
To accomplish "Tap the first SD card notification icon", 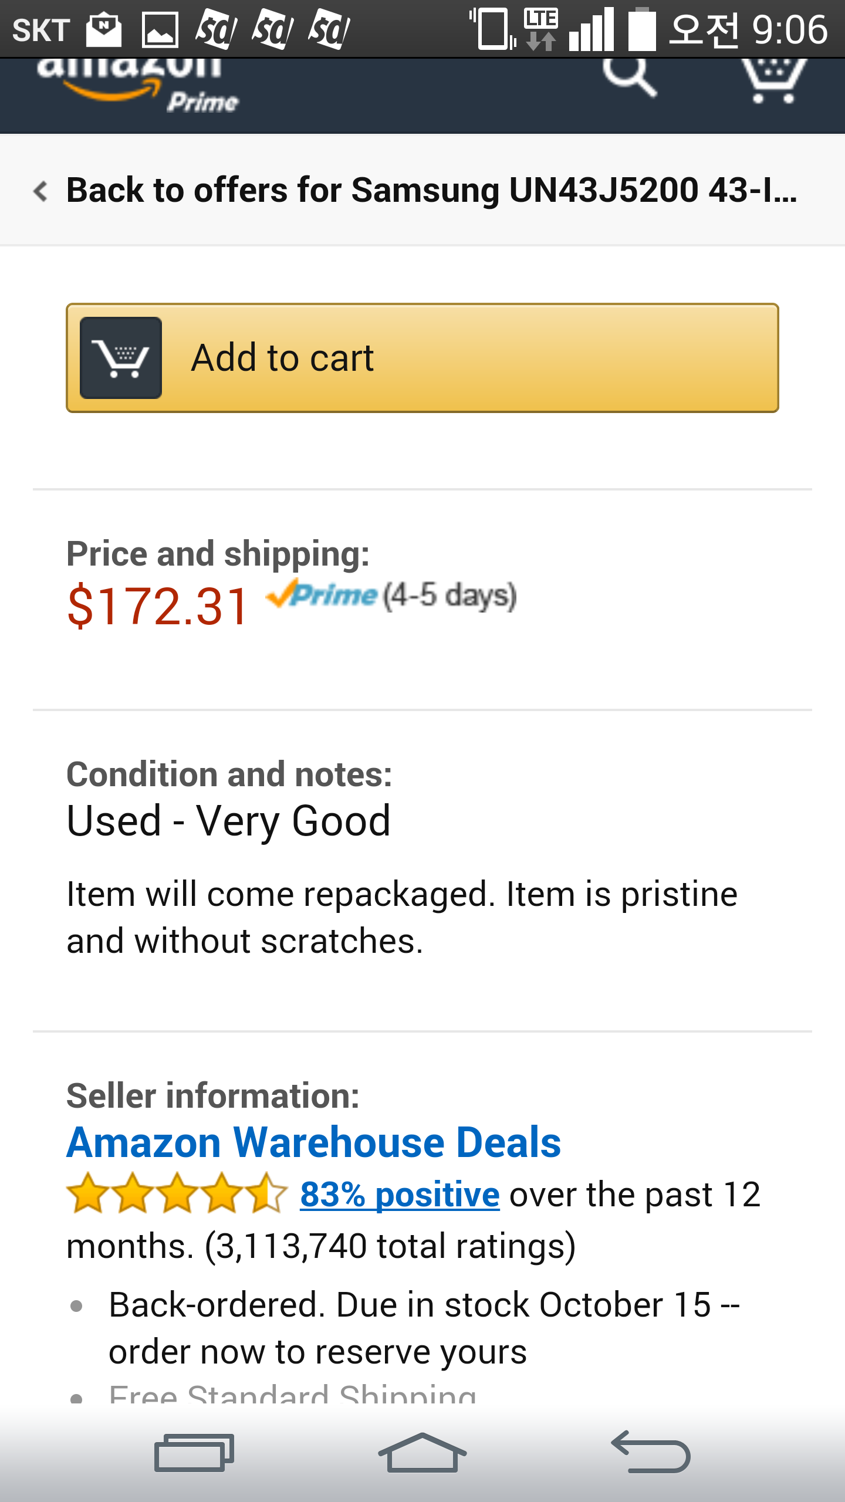I will tap(216, 29).
